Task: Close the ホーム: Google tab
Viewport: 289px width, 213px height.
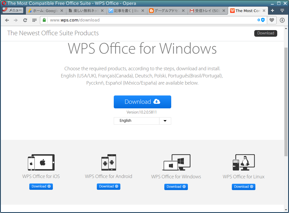Action: pyautogui.click(x=62, y=11)
